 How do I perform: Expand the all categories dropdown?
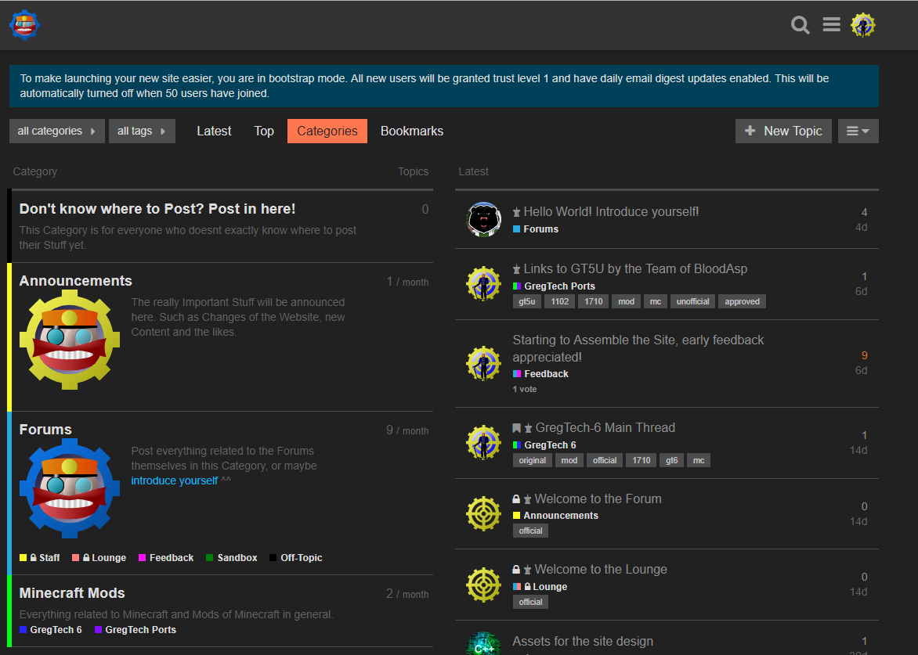click(x=56, y=131)
